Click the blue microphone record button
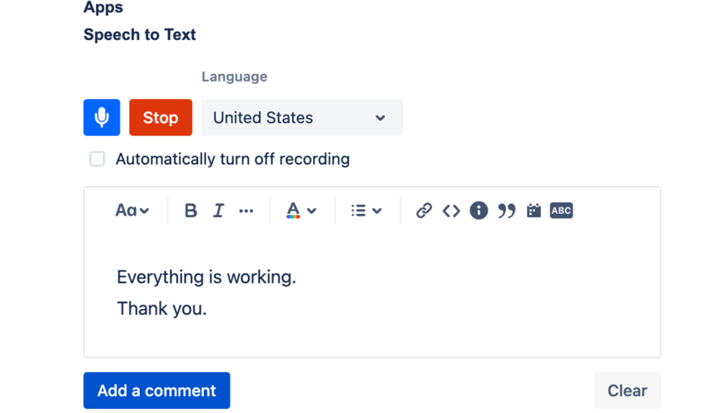This screenshot has height=413, width=725. tap(102, 117)
